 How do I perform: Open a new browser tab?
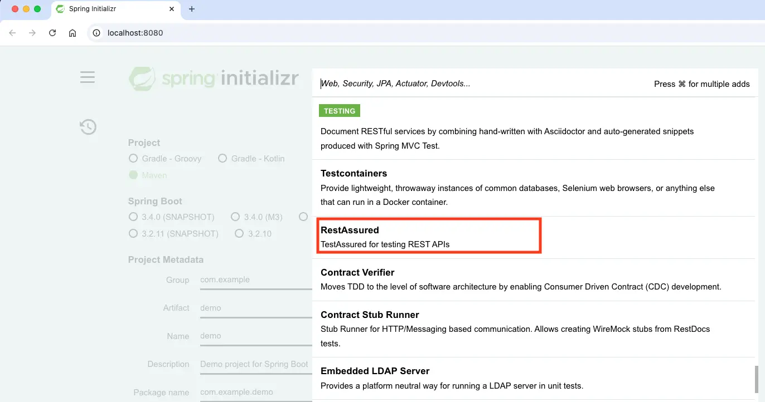pyautogui.click(x=192, y=9)
